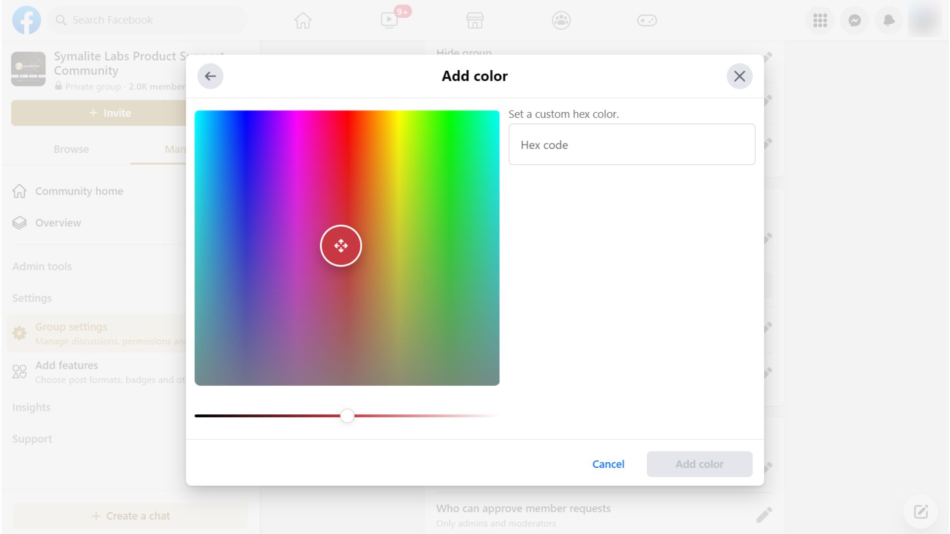Click the back arrow in Add color dialog
The width and height of the screenshot is (950, 534).
(210, 76)
